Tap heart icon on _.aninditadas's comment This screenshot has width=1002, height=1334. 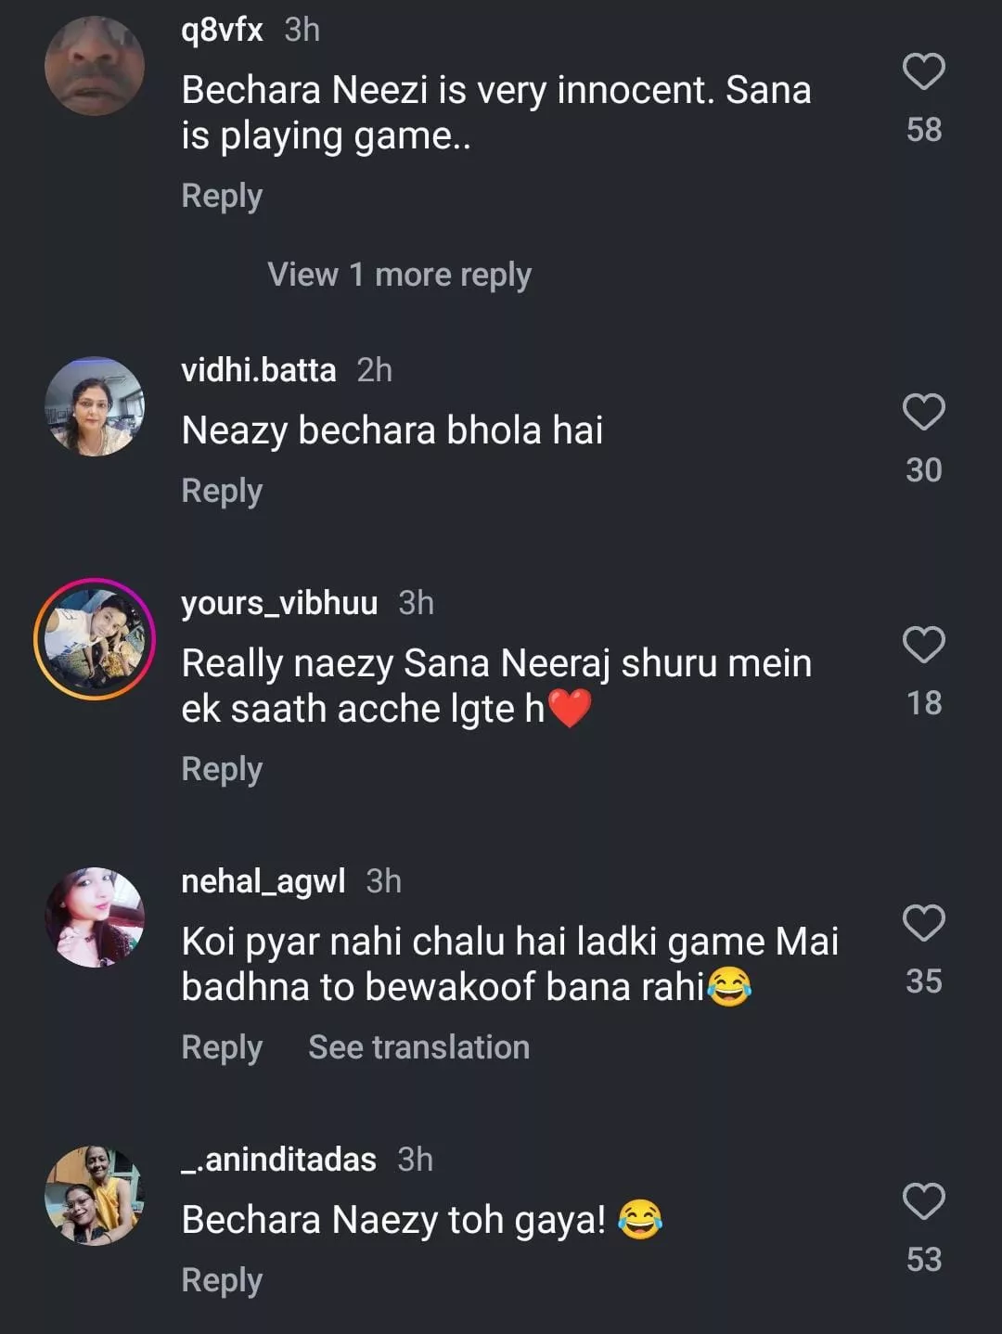[923, 1202]
